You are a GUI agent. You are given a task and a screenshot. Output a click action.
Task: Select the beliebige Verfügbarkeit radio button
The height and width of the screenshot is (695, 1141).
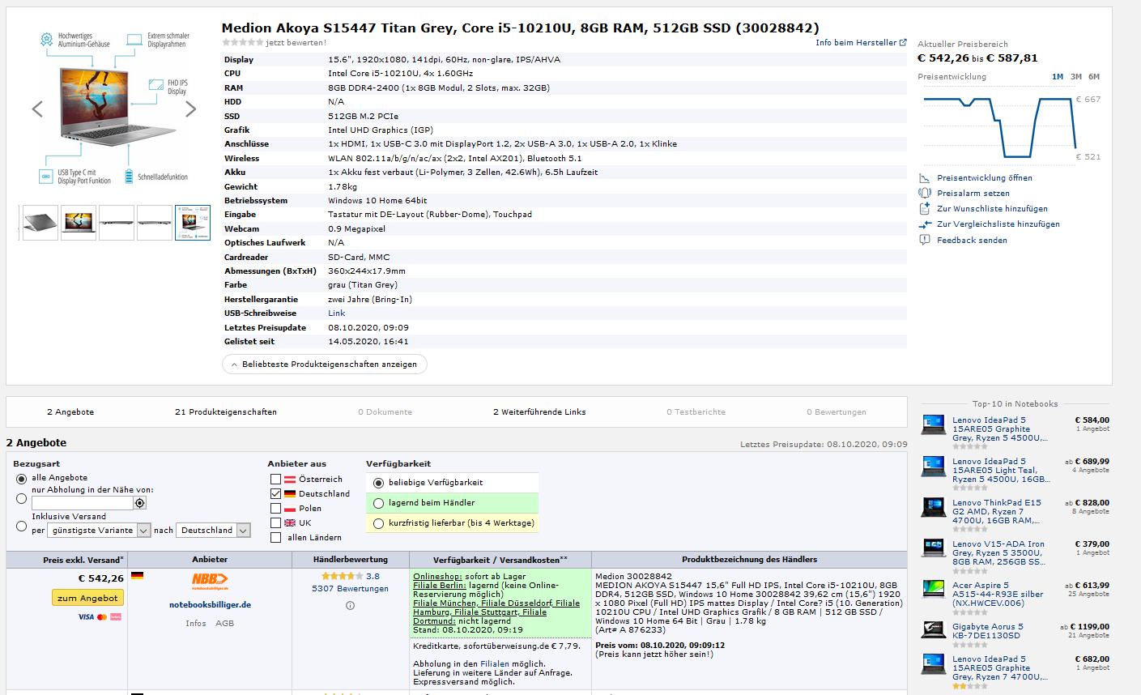coord(378,483)
